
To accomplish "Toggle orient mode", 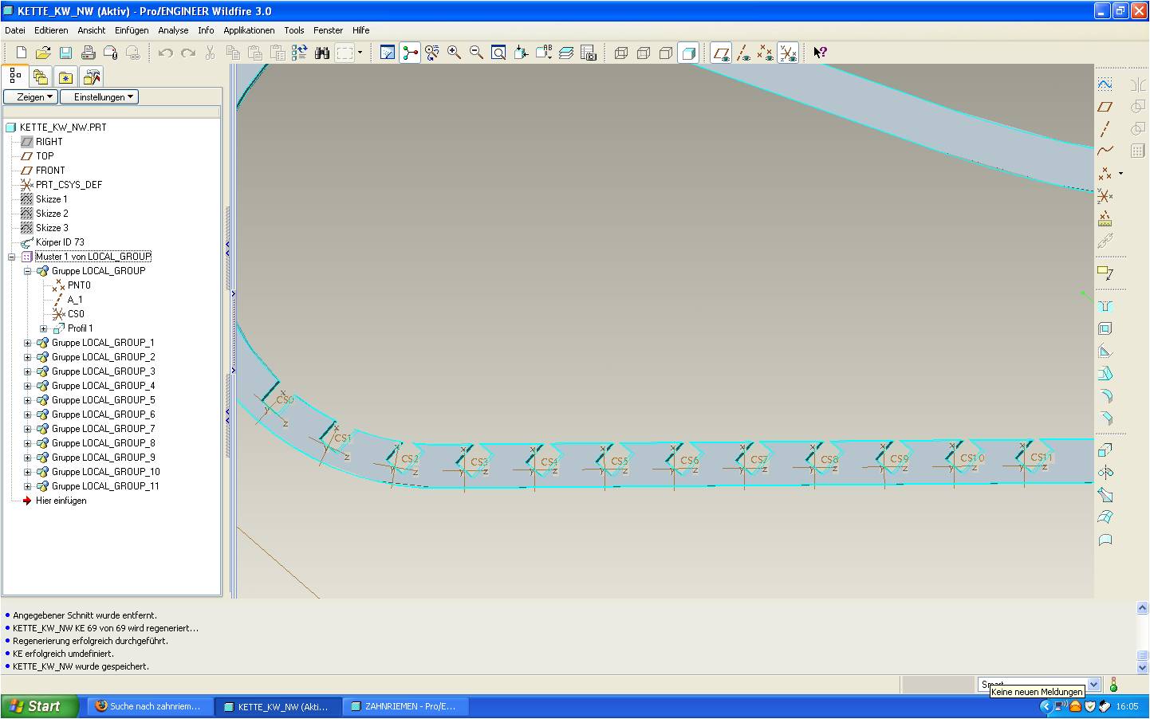I will [432, 53].
